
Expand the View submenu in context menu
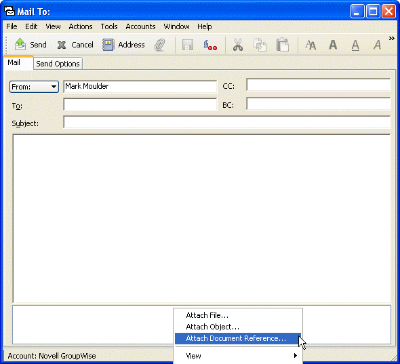point(238,356)
